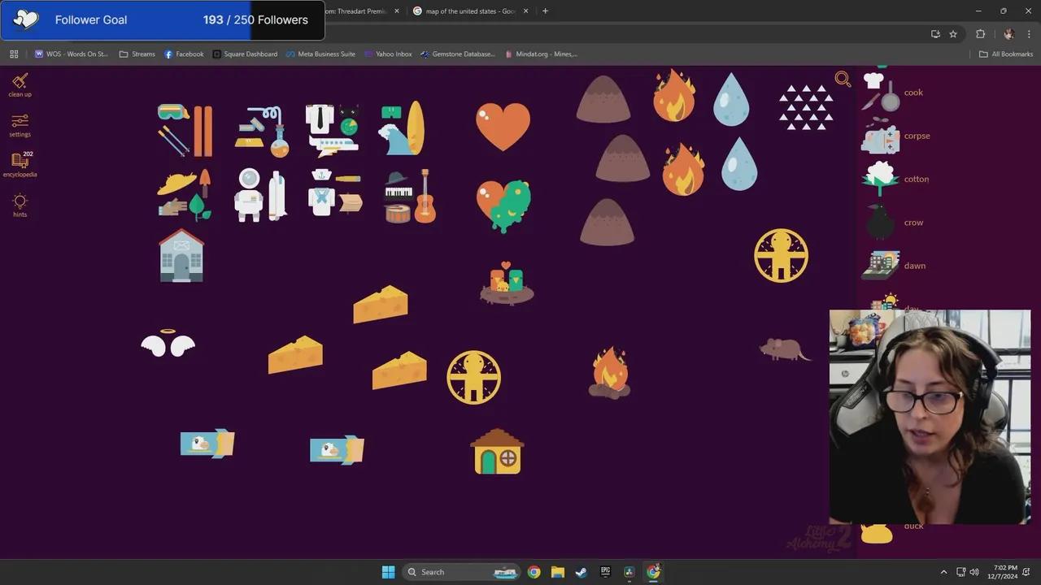Select the pilot element with airplane
Screen dimensions: 1041x585
pos(333,129)
